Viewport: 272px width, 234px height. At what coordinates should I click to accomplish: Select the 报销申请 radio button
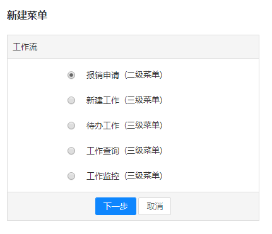(71, 75)
